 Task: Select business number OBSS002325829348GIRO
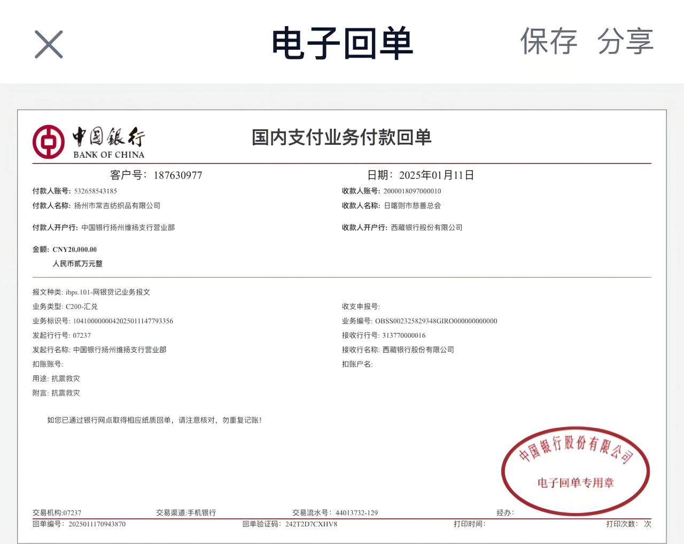pyautogui.click(x=436, y=321)
